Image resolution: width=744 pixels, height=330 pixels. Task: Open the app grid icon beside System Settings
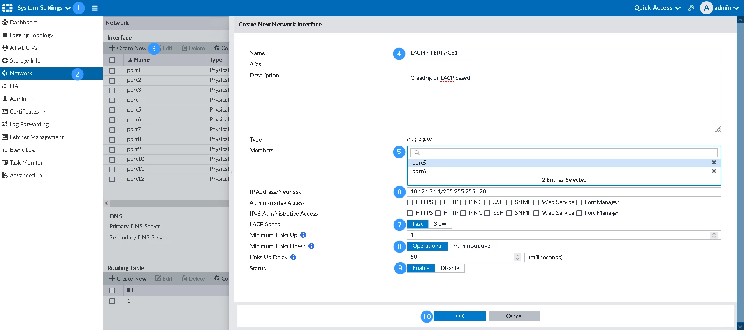point(7,8)
